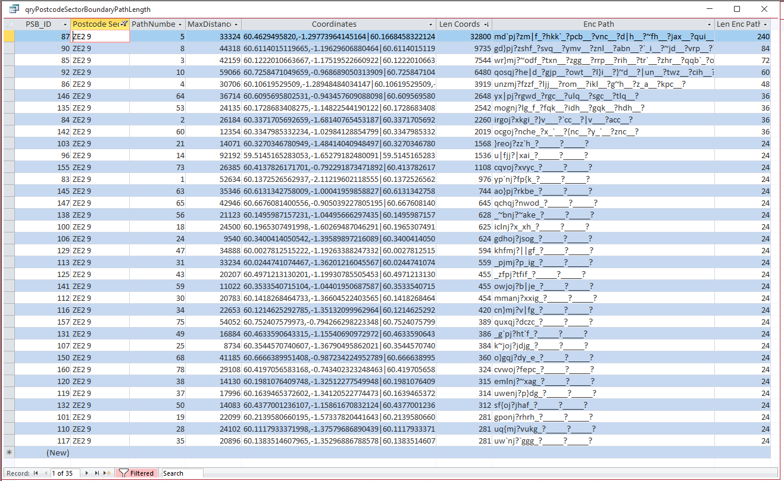Screen dimensions: 784x481
Task: Click MaxDistance cell value 59066
Action: 213,72
